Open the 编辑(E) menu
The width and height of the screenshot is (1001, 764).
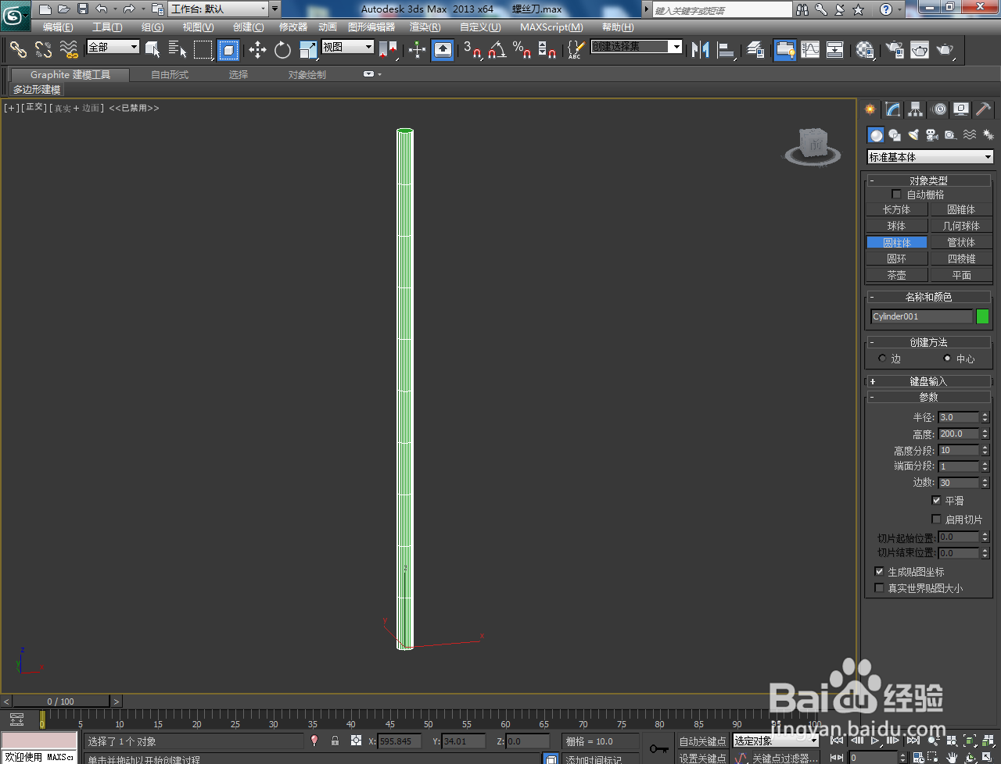(58, 27)
